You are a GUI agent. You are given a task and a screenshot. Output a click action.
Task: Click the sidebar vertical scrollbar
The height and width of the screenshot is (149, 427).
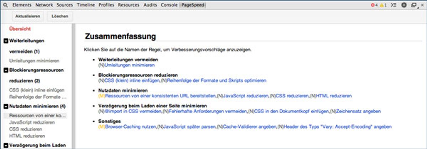[73, 86]
